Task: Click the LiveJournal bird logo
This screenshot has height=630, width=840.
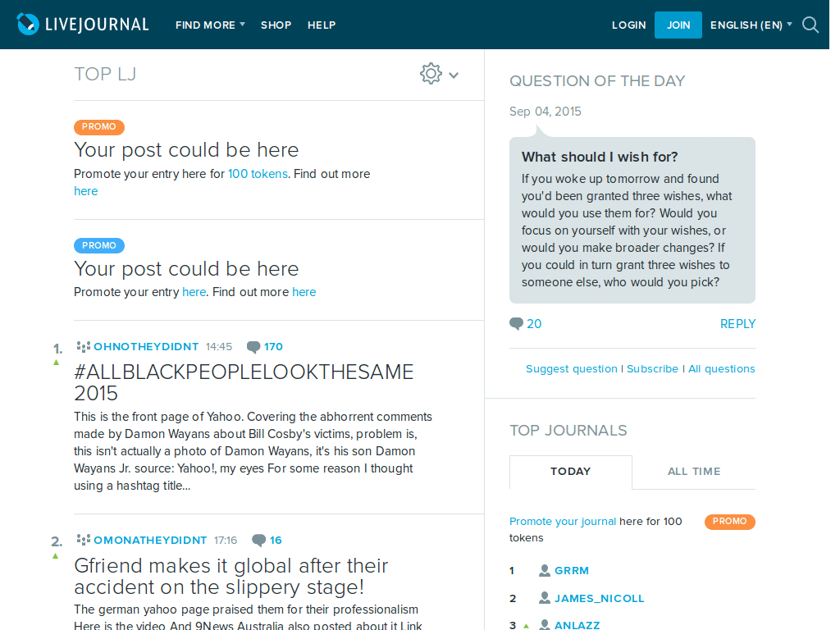Action: [30, 24]
